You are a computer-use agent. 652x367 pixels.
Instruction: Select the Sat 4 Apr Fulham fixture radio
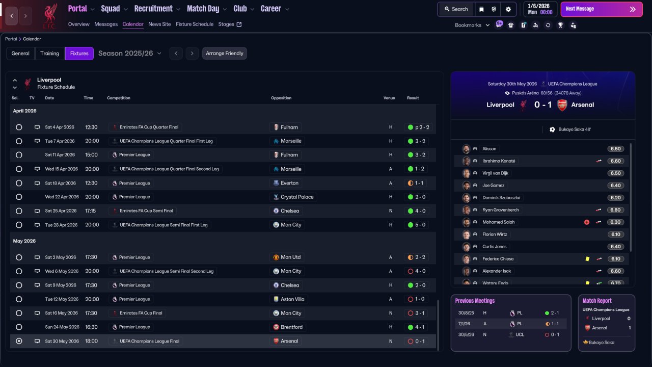[19, 127]
